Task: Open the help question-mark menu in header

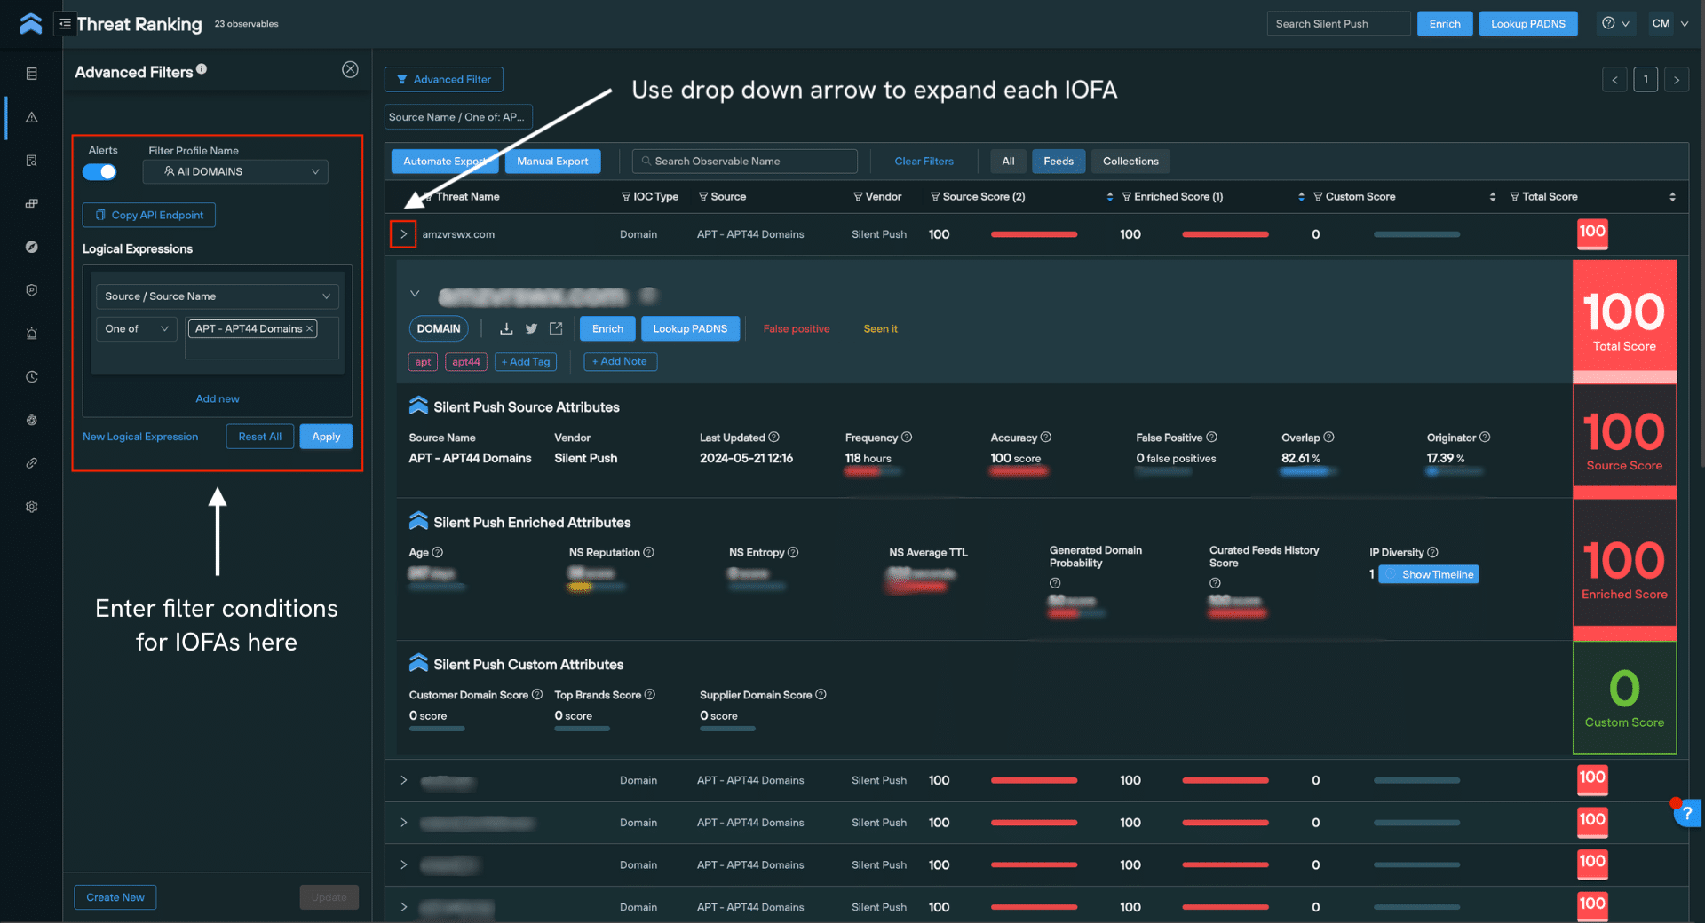Action: point(1615,24)
